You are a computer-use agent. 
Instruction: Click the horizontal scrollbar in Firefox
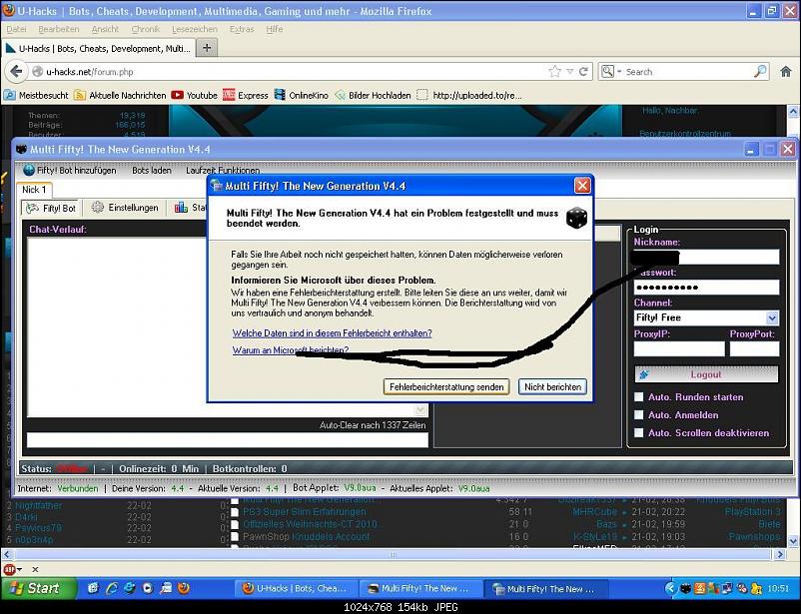tap(394, 554)
